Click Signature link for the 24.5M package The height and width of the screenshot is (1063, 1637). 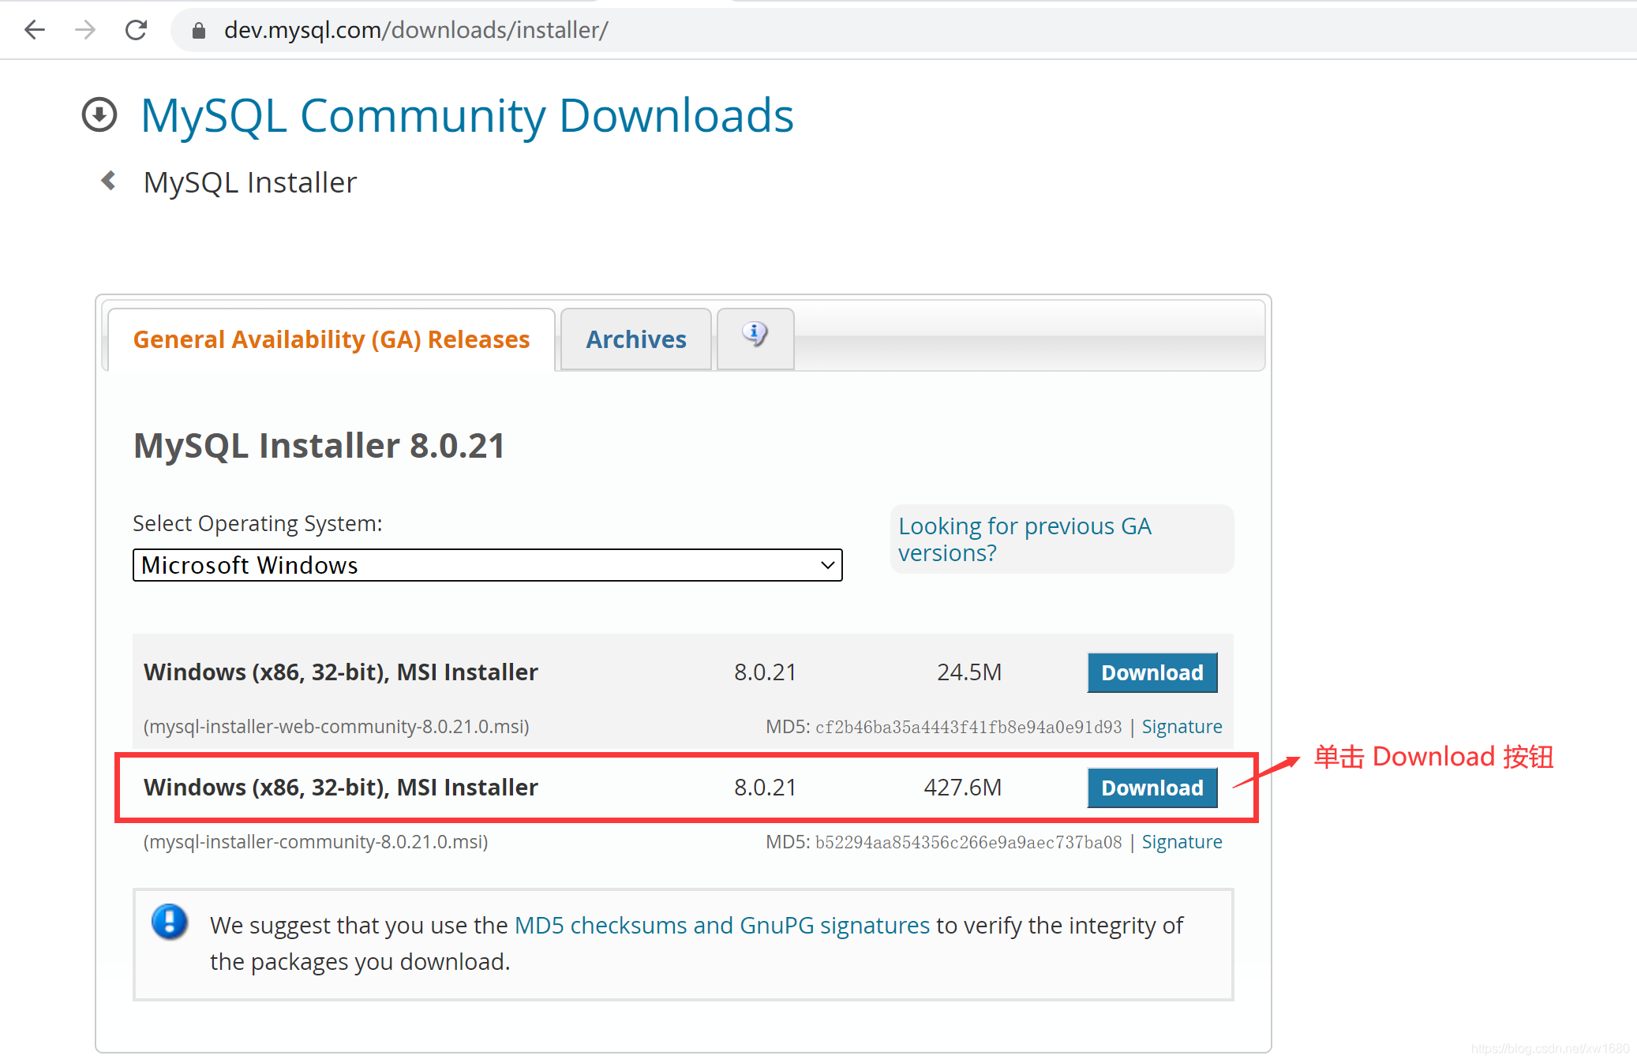point(1210,724)
